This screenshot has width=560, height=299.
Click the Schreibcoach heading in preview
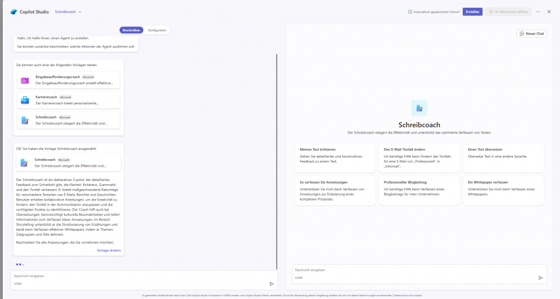coord(419,125)
